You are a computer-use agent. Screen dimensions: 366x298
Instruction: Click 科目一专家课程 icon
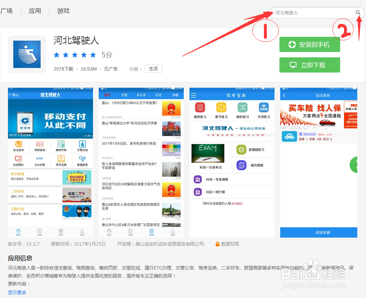[x=198, y=179]
